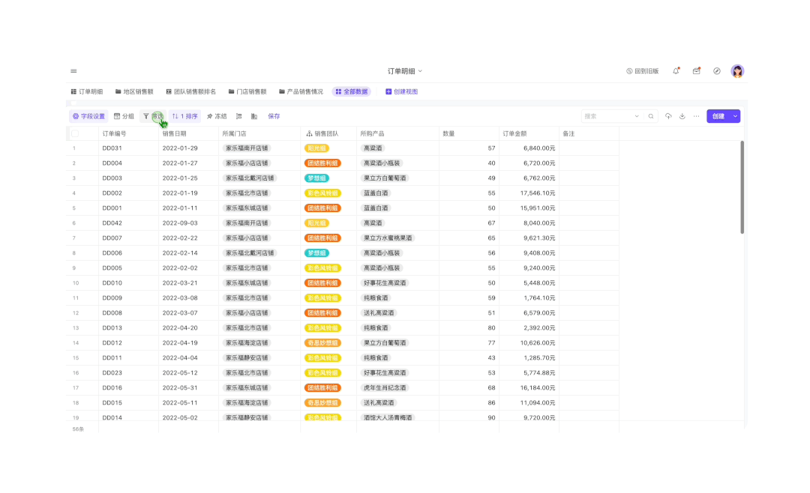Select the 全部数据 view tab
The image size is (810, 493).
[x=352, y=92]
